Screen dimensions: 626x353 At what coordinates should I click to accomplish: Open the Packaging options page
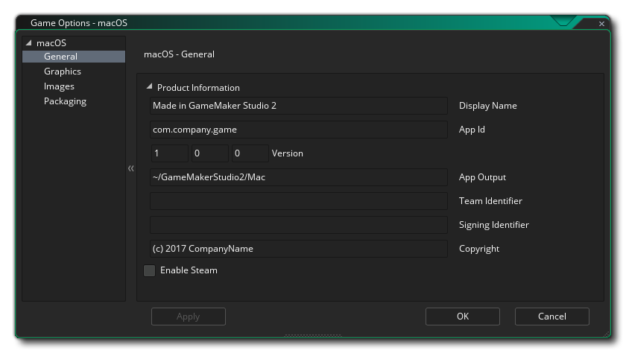pos(65,101)
